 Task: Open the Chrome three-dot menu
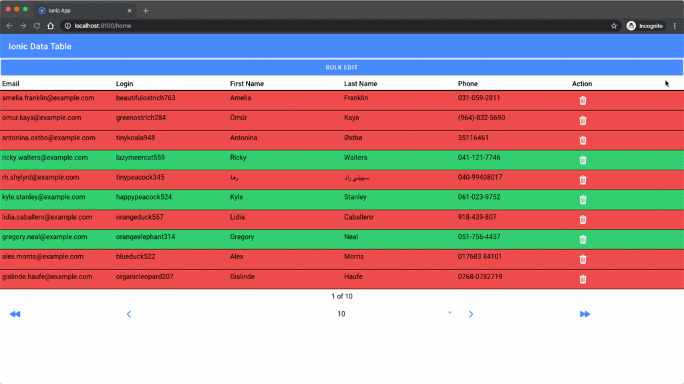[x=675, y=26]
